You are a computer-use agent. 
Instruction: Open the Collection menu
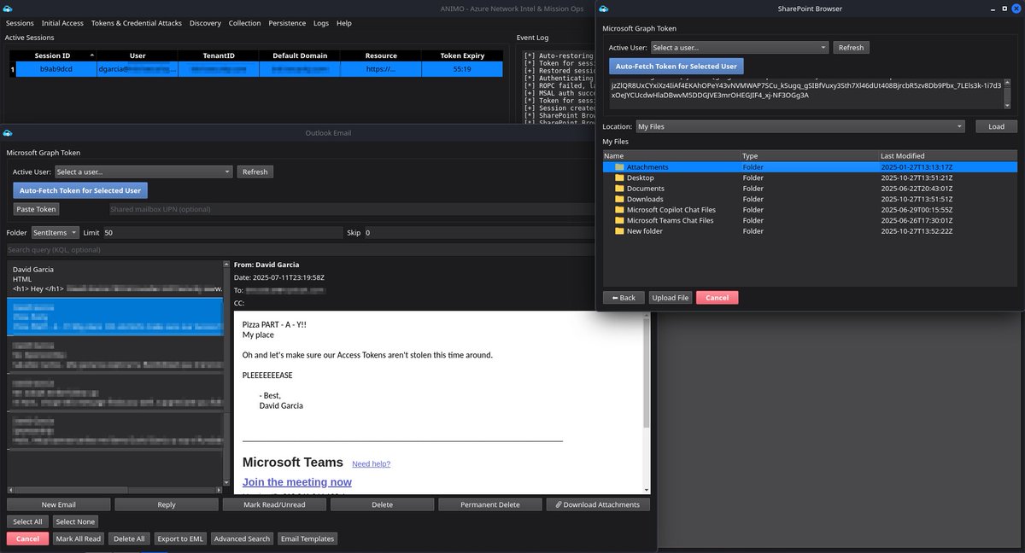pos(245,23)
